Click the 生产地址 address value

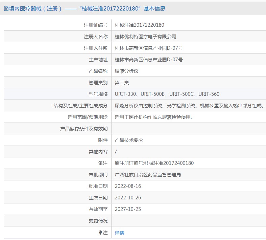[149, 60]
